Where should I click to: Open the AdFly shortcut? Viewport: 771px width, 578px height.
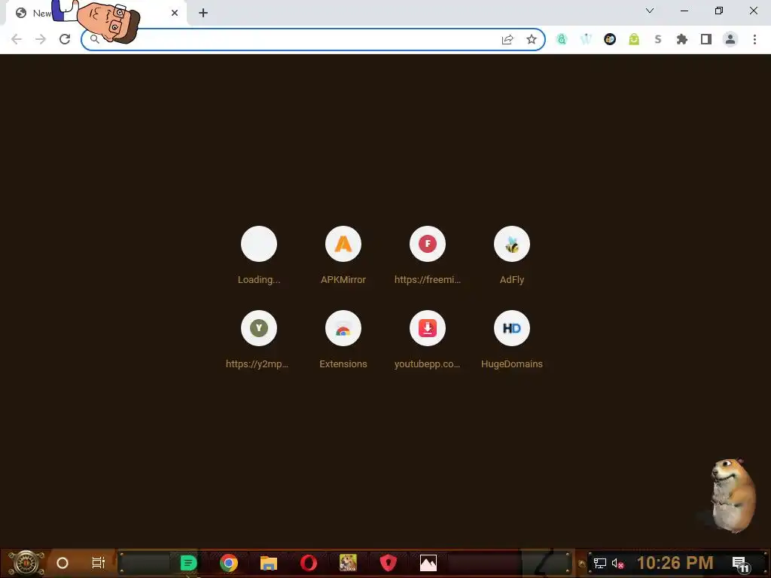[x=512, y=257]
